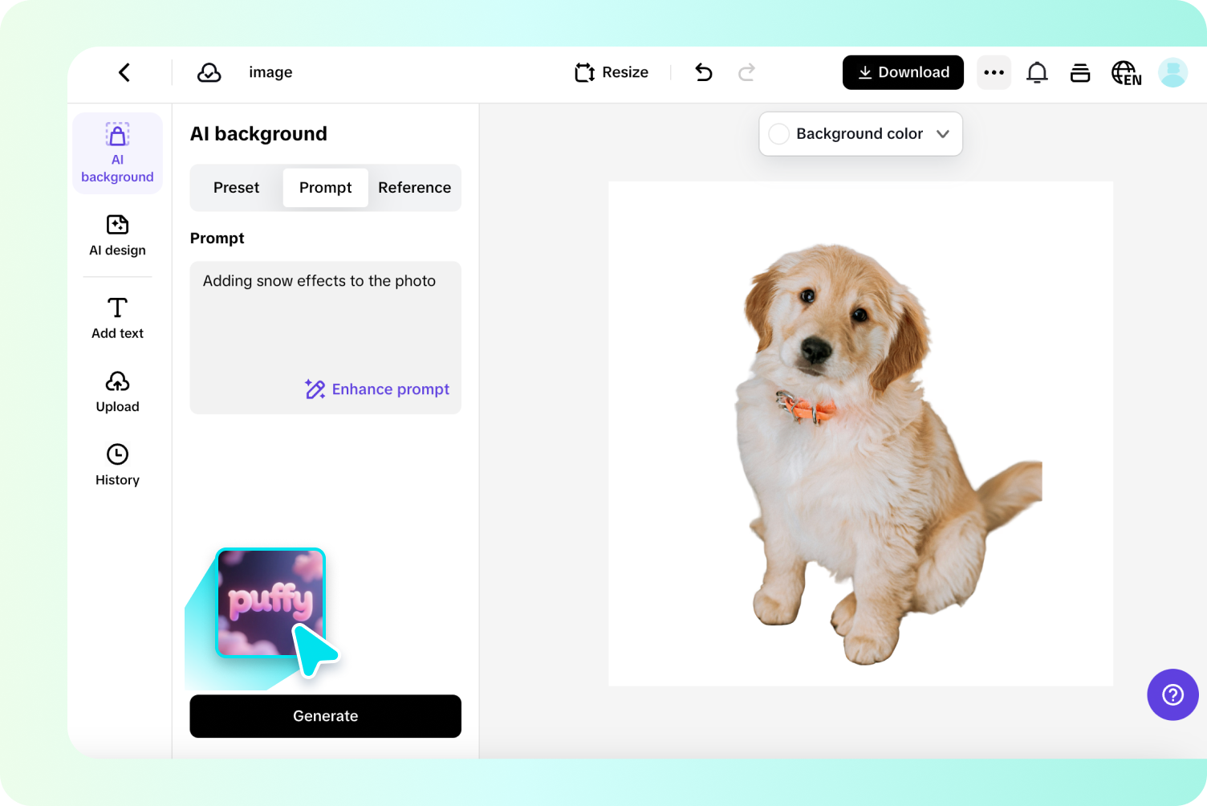
Task: Open the Add text tool
Action: (117, 317)
